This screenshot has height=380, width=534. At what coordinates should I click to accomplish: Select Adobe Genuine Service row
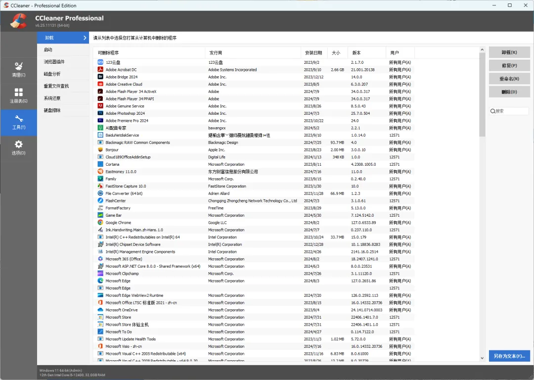tap(254, 106)
